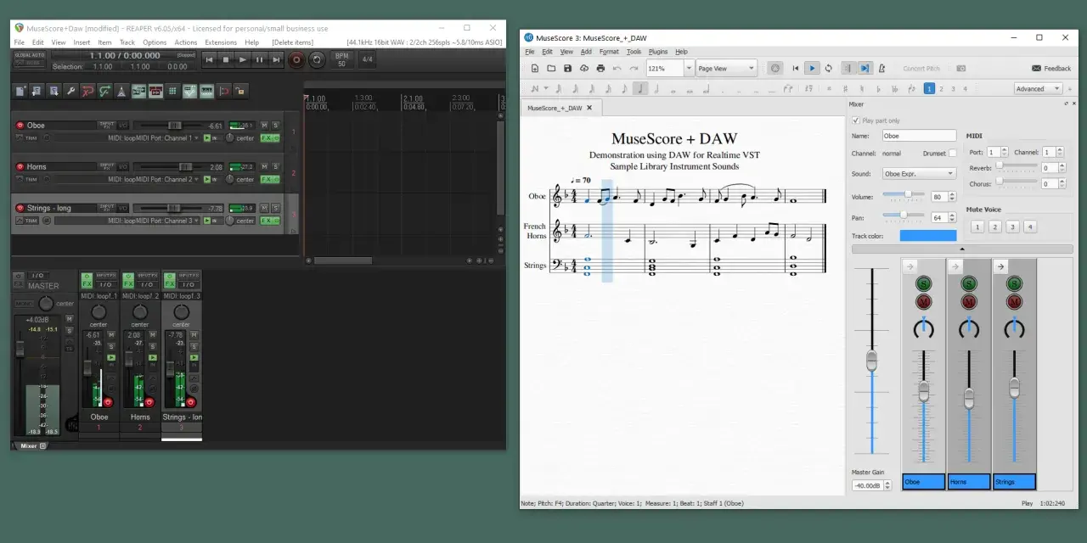Solo the Horns track in REAPER
Image resolution: width=1087 pixels, height=543 pixels.
275,167
